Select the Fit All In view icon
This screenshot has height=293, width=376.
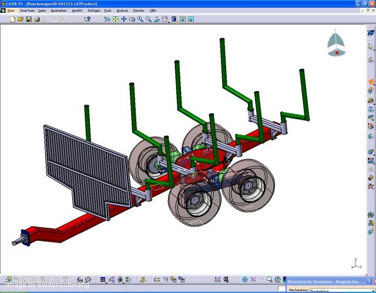coord(116,19)
